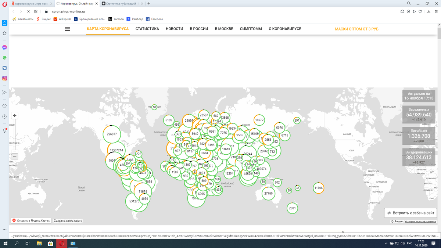441x248 pixels.
Task: Select КАРТА КОРОНАВИРУСА menu item
Action: click(x=108, y=29)
